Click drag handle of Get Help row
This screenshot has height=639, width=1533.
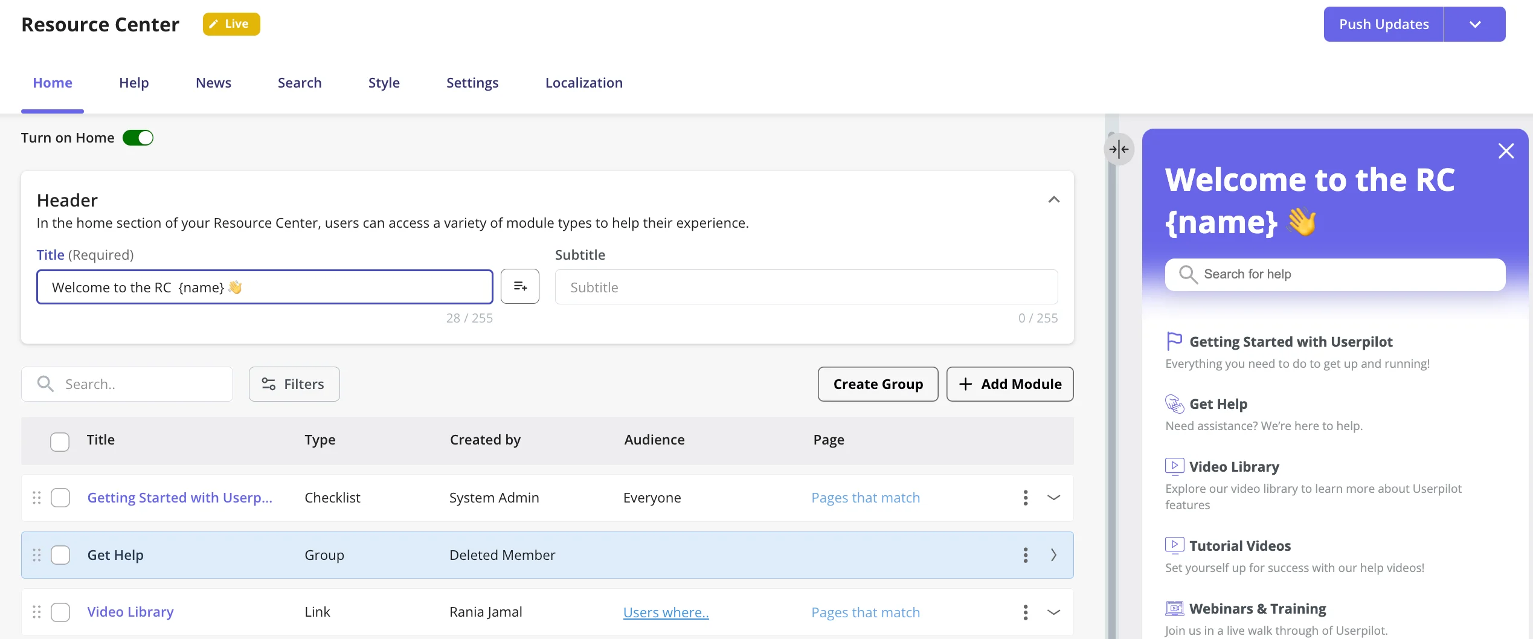[37, 555]
